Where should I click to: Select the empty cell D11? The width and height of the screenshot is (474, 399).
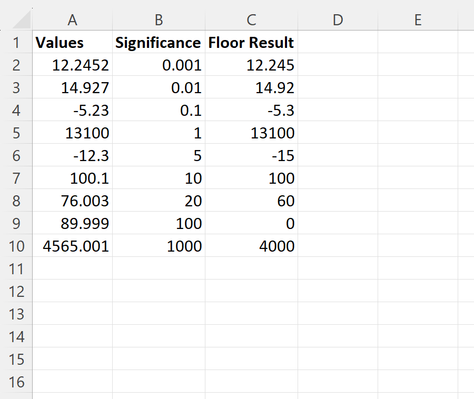[337, 268]
